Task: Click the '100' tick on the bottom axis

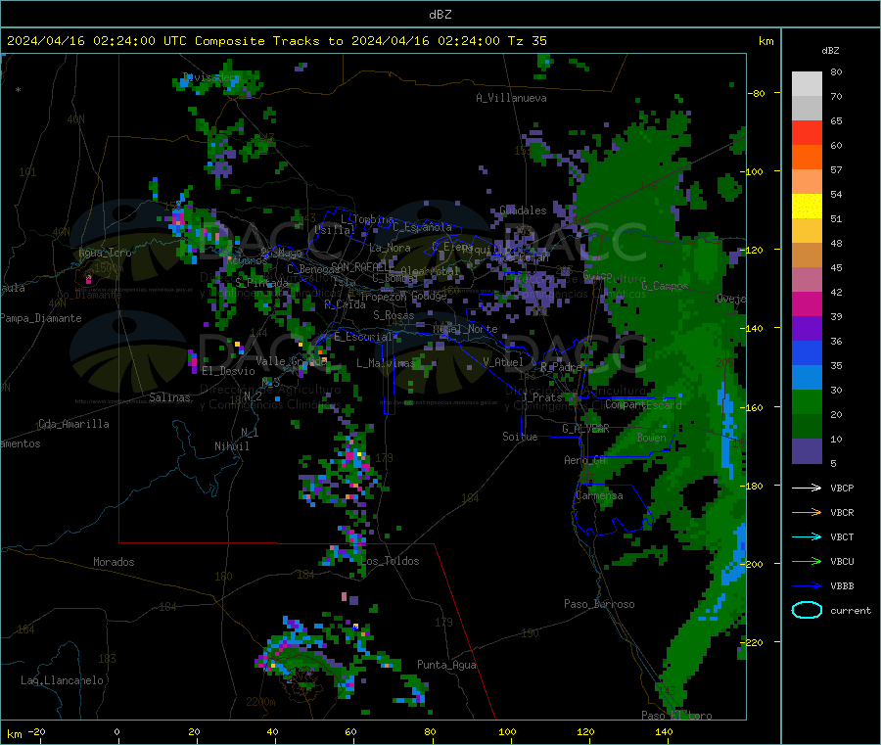Action: [x=507, y=731]
